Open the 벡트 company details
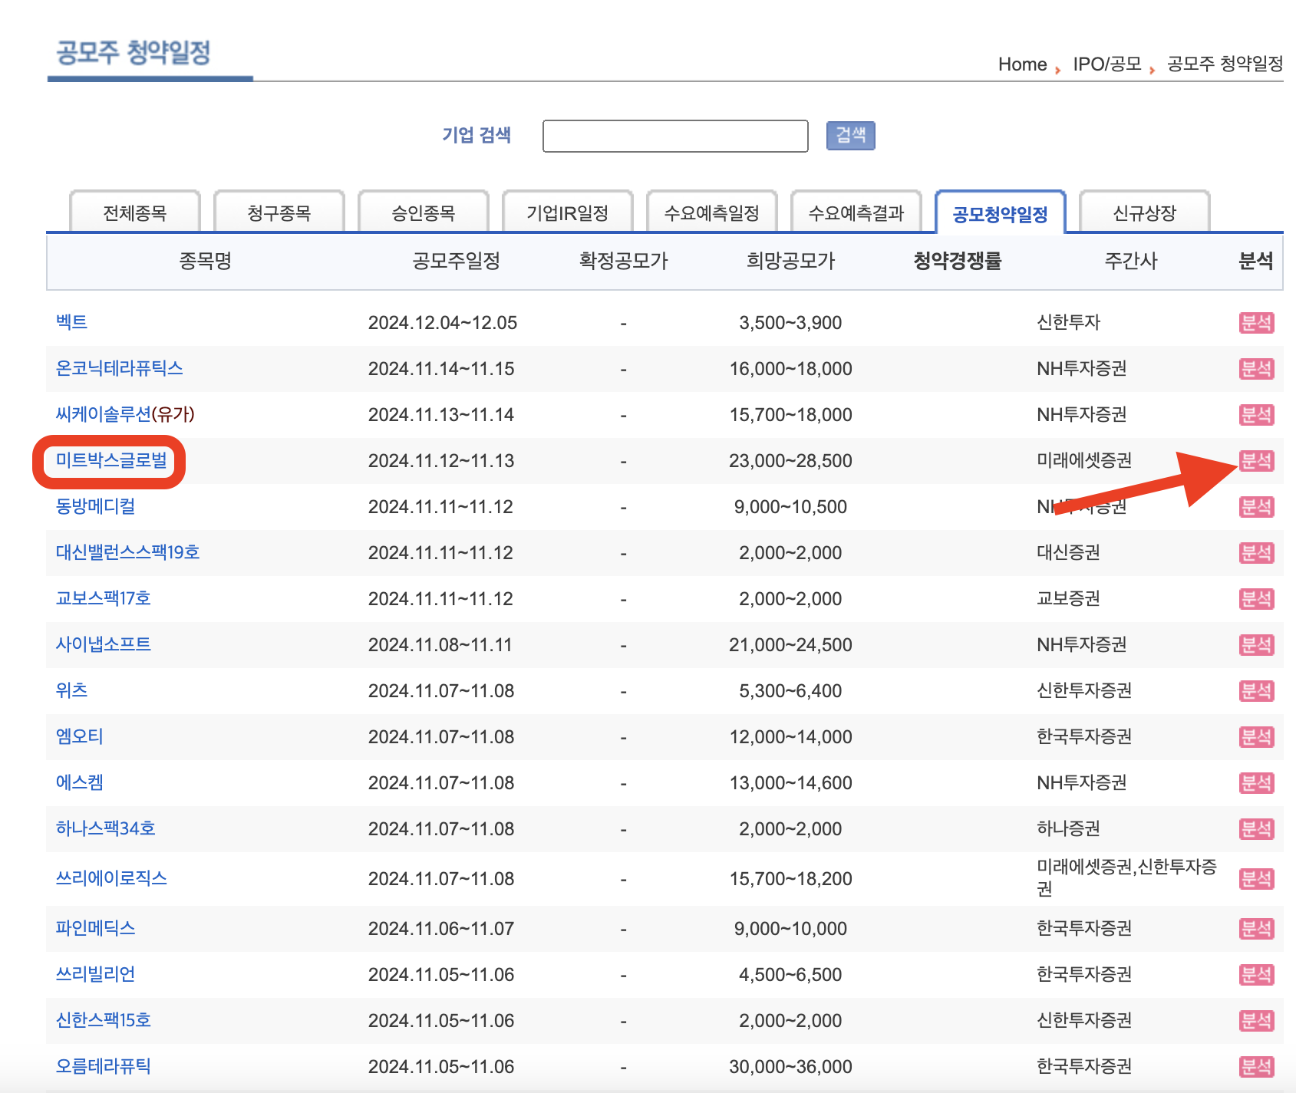The width and height of the screenshot is (1296, 1093). (x=72, y=322)
